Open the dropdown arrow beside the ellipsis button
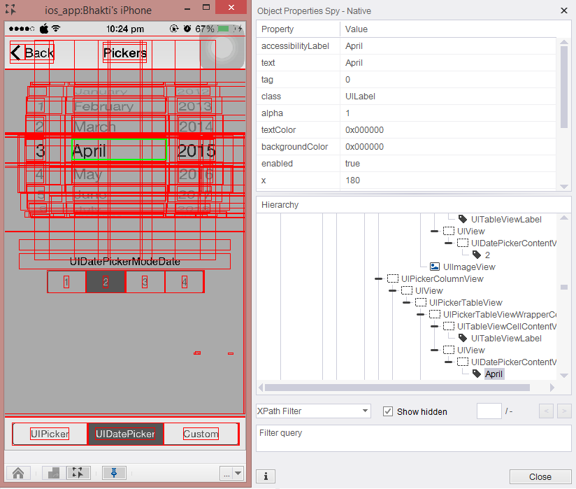 pyautogui.click(x=239, y=474)
